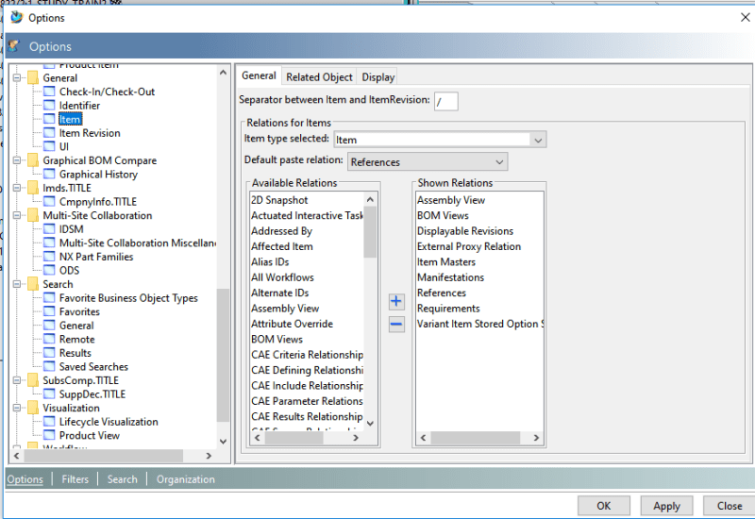The width and height of the screenshot is (755, 519).
Task: Collapse the Imds.TITLE tree node
Action: pos(17,188)
